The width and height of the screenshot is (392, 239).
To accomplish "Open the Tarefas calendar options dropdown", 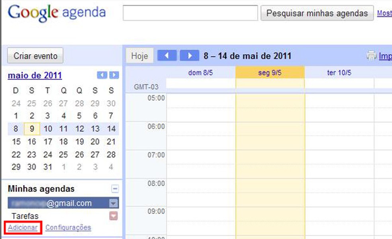I will (113, 216).
